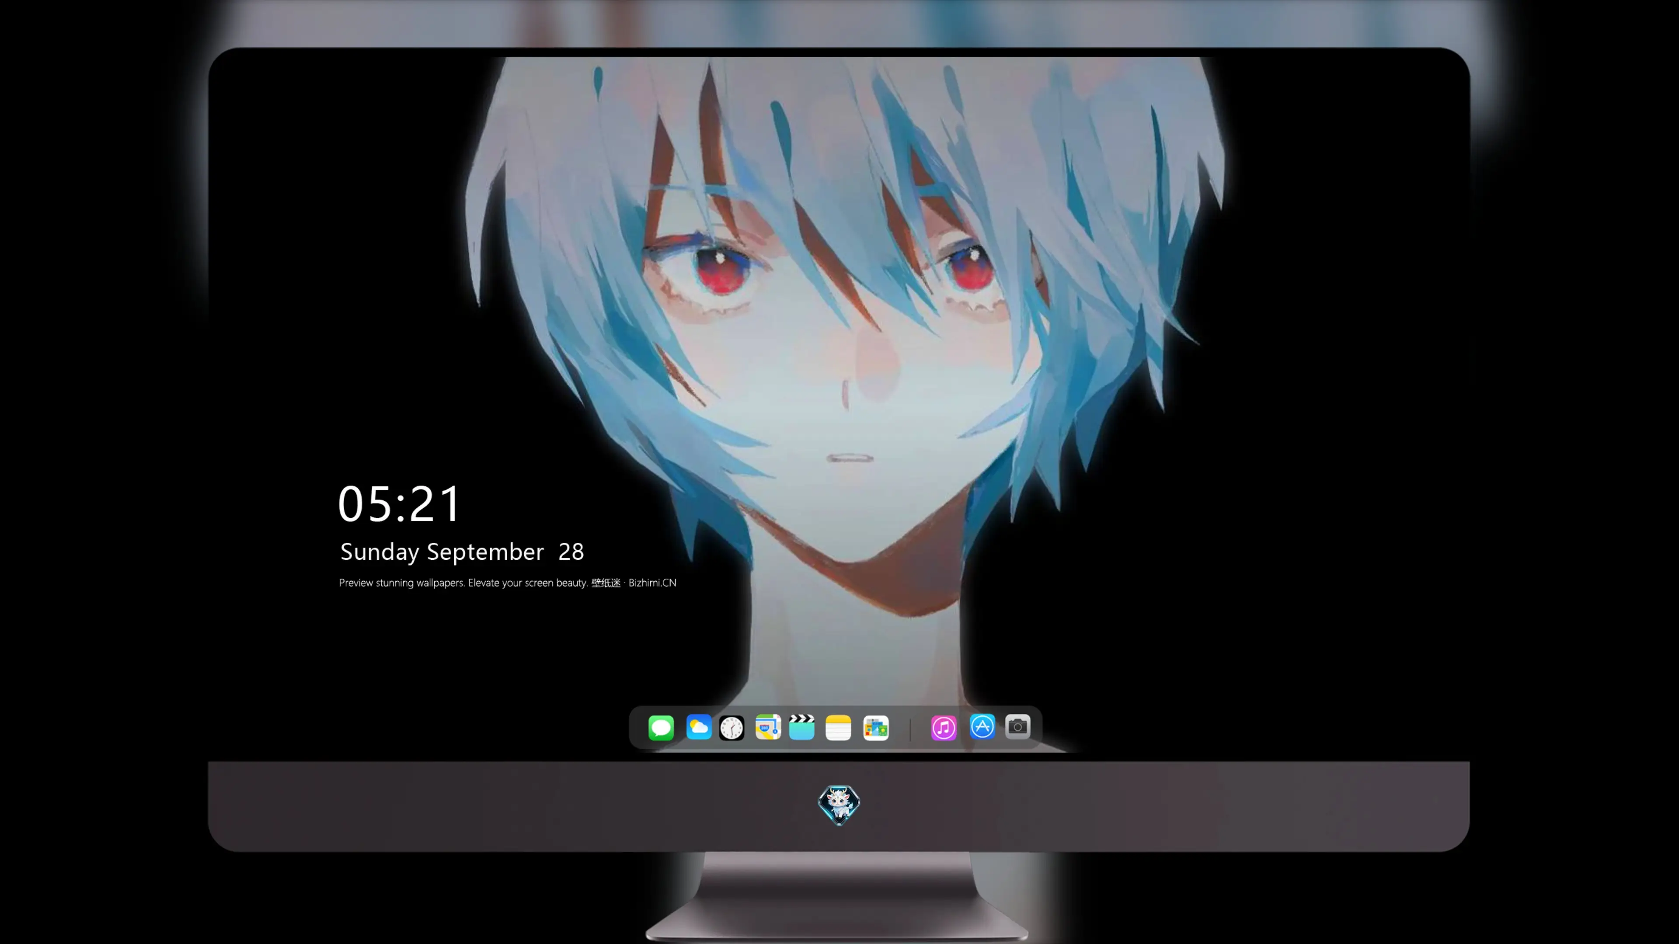Launch the pink iTunes music app
This screenshot has width=1679, height=944.
(944, 728)
